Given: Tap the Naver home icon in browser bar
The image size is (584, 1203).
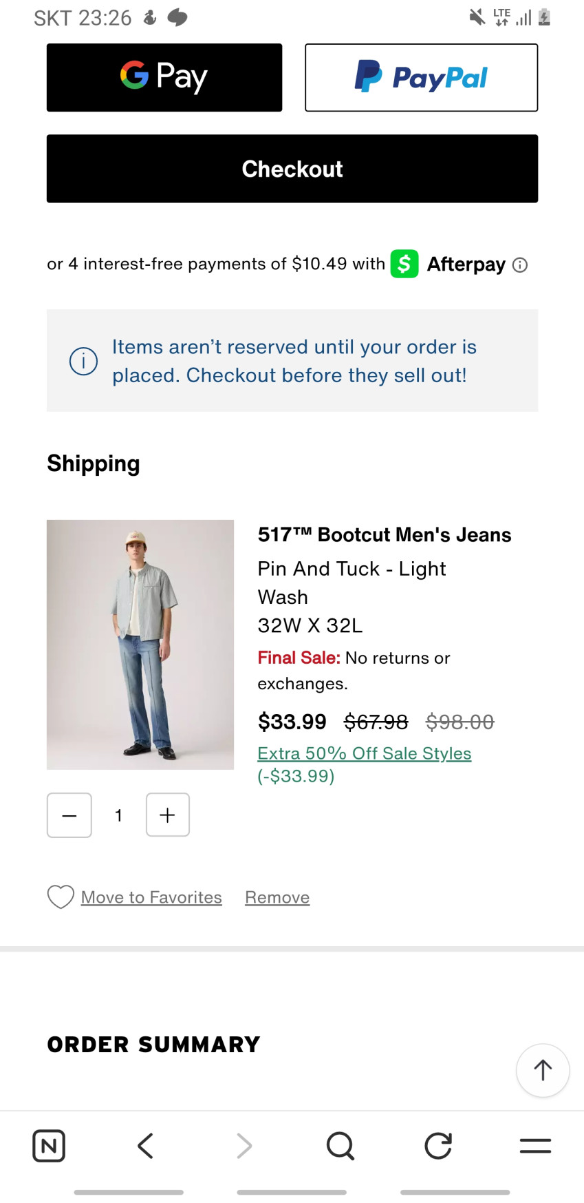Looking at the screenshot, I should [x=49, y=1146].
